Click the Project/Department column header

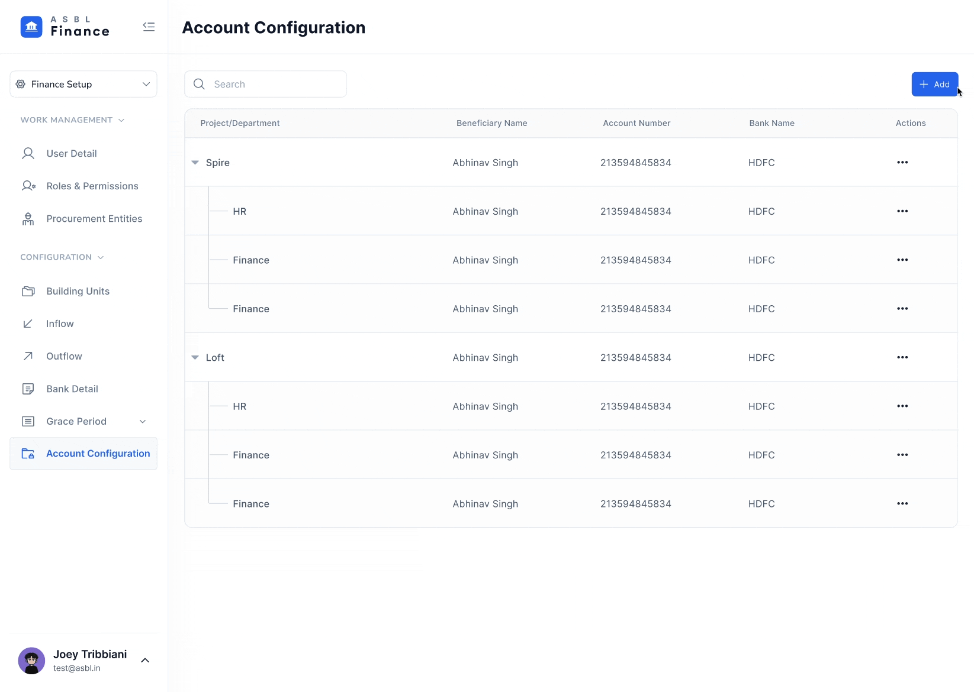(240, 123)
